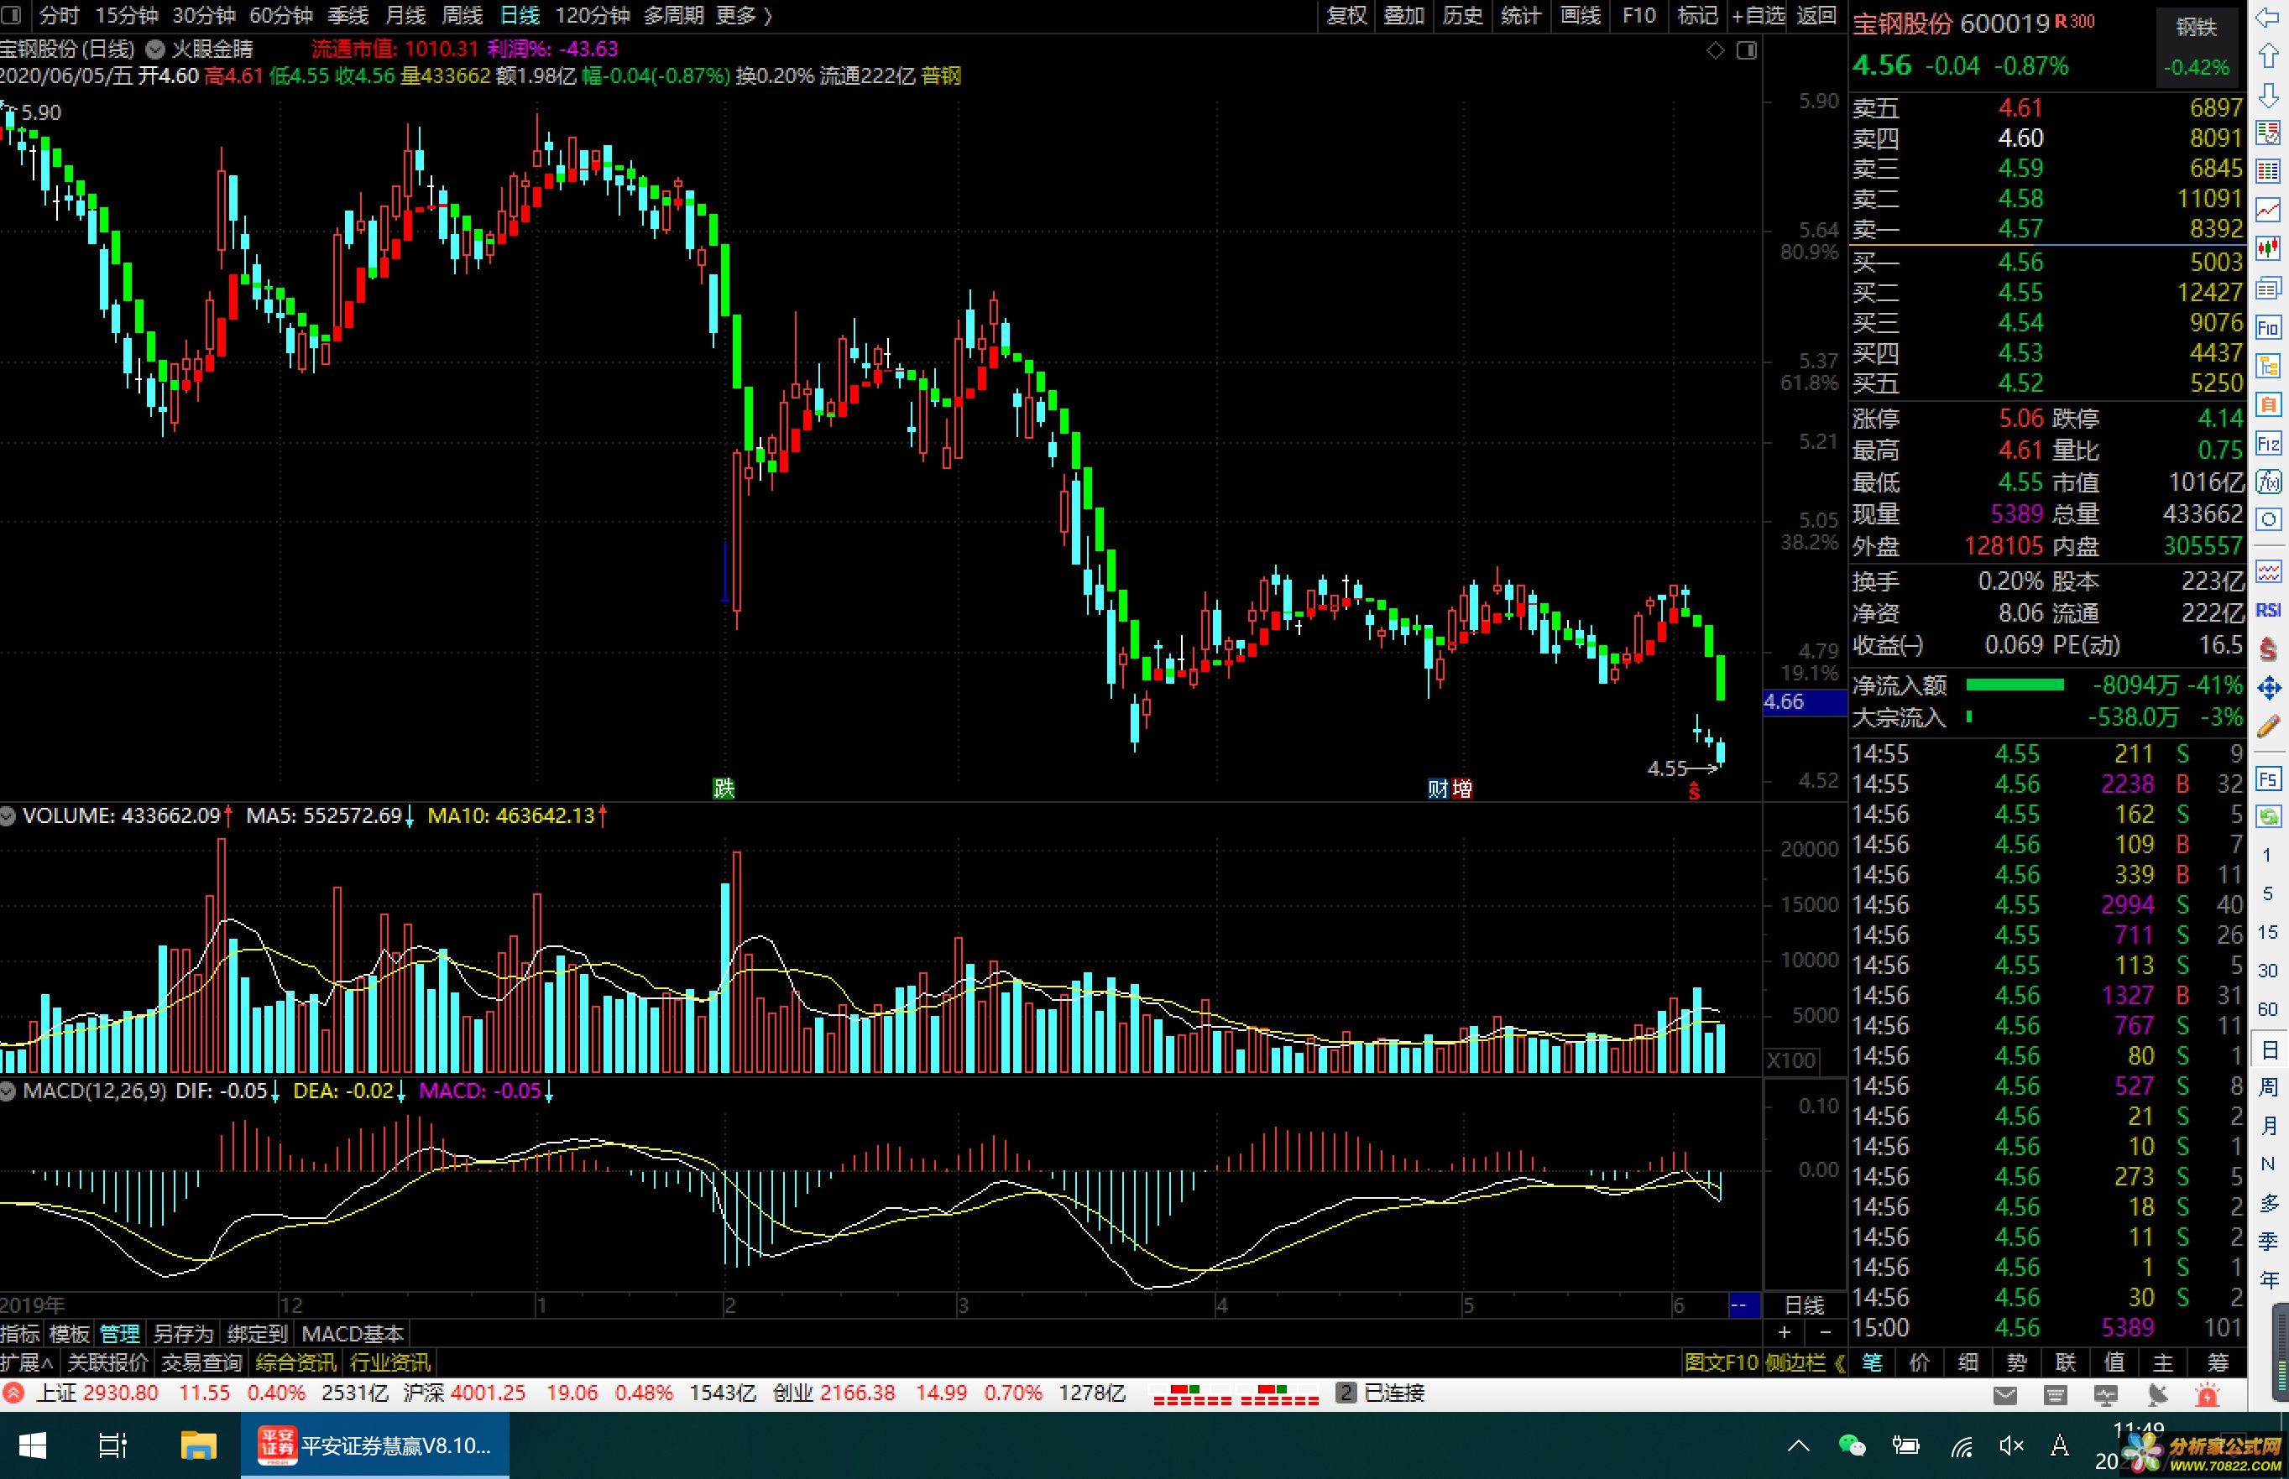Click the diamond icon at chart top right
The width and height of the screenshot is (2289, 1479).
coord(1716,50)
